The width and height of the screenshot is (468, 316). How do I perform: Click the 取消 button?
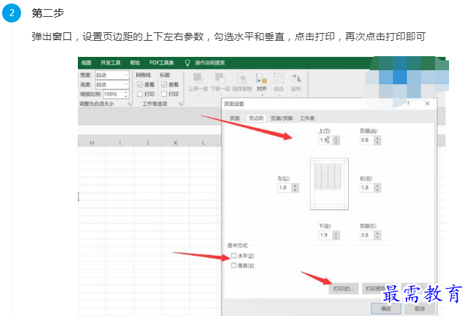click(420, 308)
